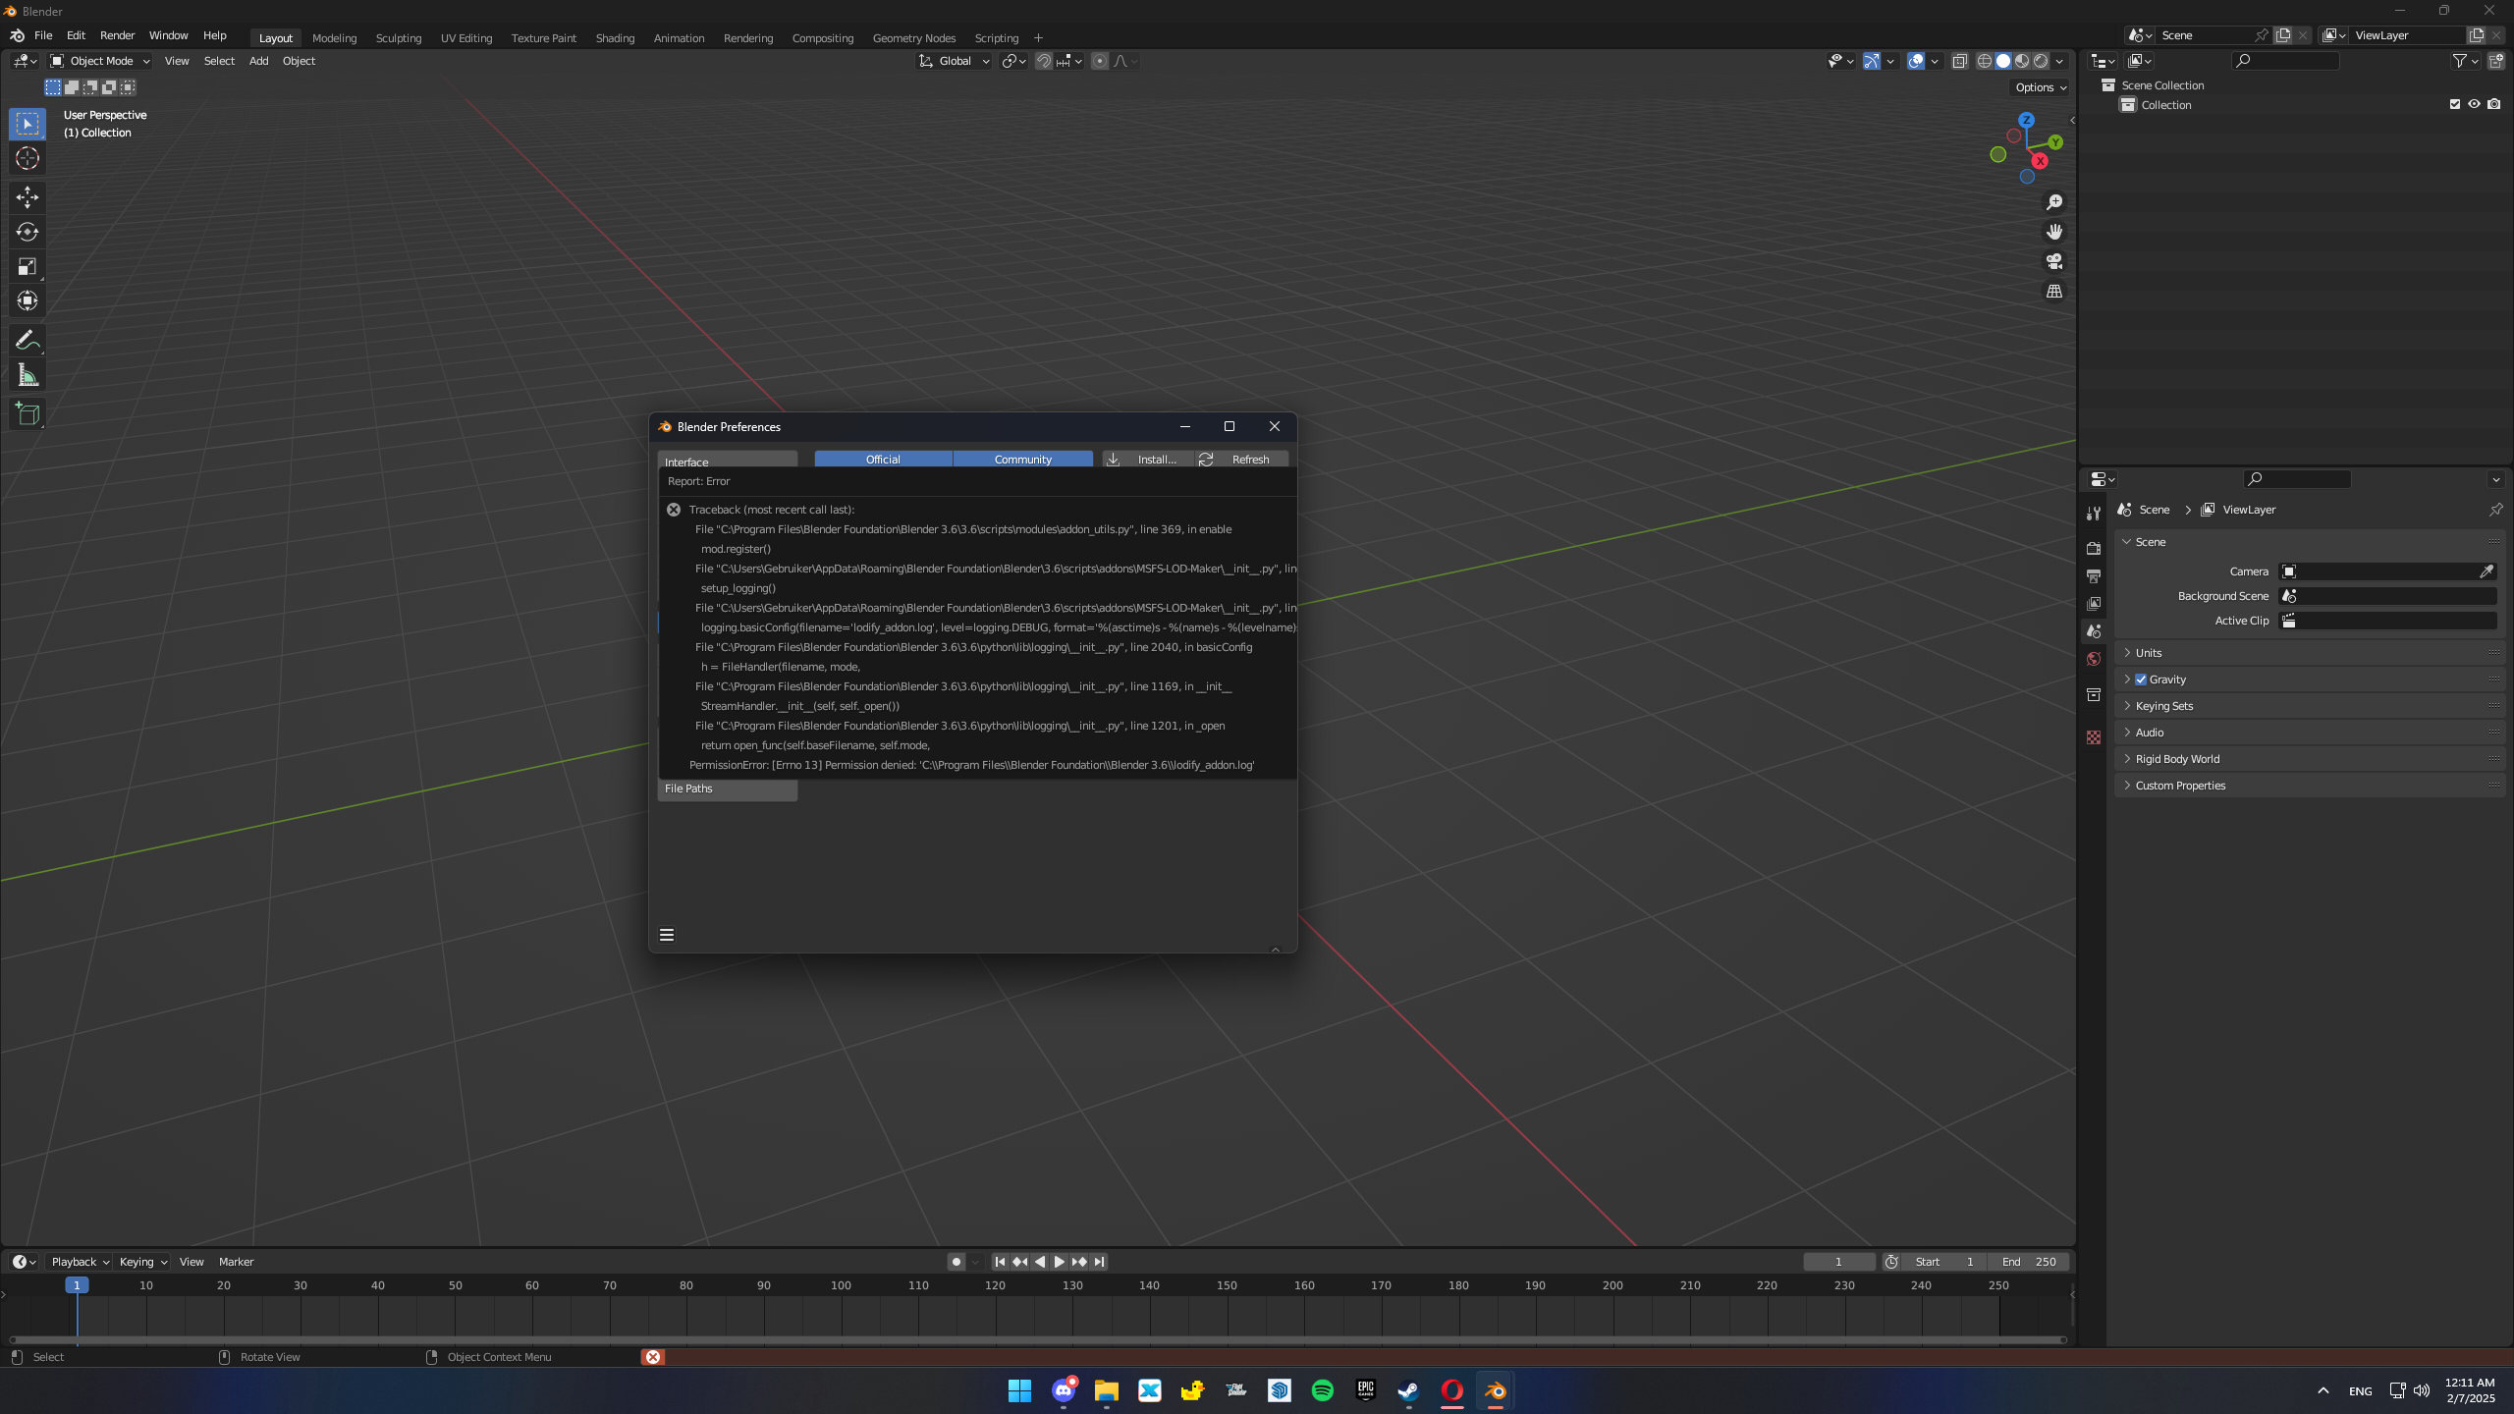Open the Render properties tab

[2094, 548]
